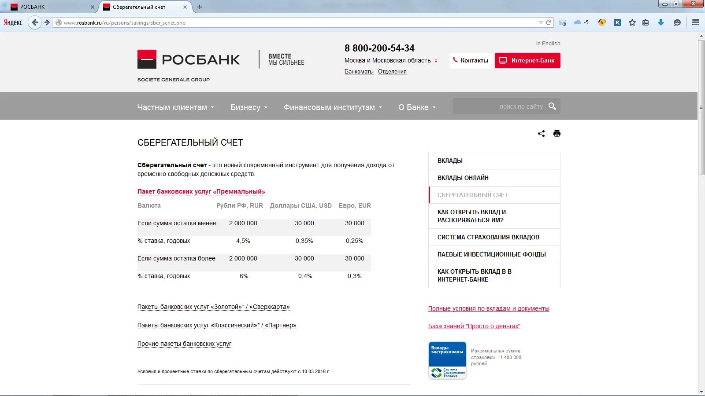Open the Росбанк logo homepage link
This screenshot has height=396, width=705.
(189, 59)
